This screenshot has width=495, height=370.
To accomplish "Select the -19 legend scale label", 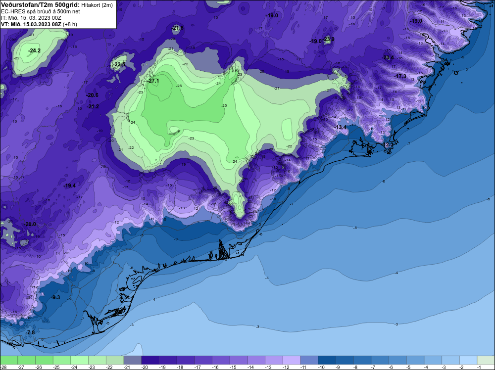I will [162, 367].
